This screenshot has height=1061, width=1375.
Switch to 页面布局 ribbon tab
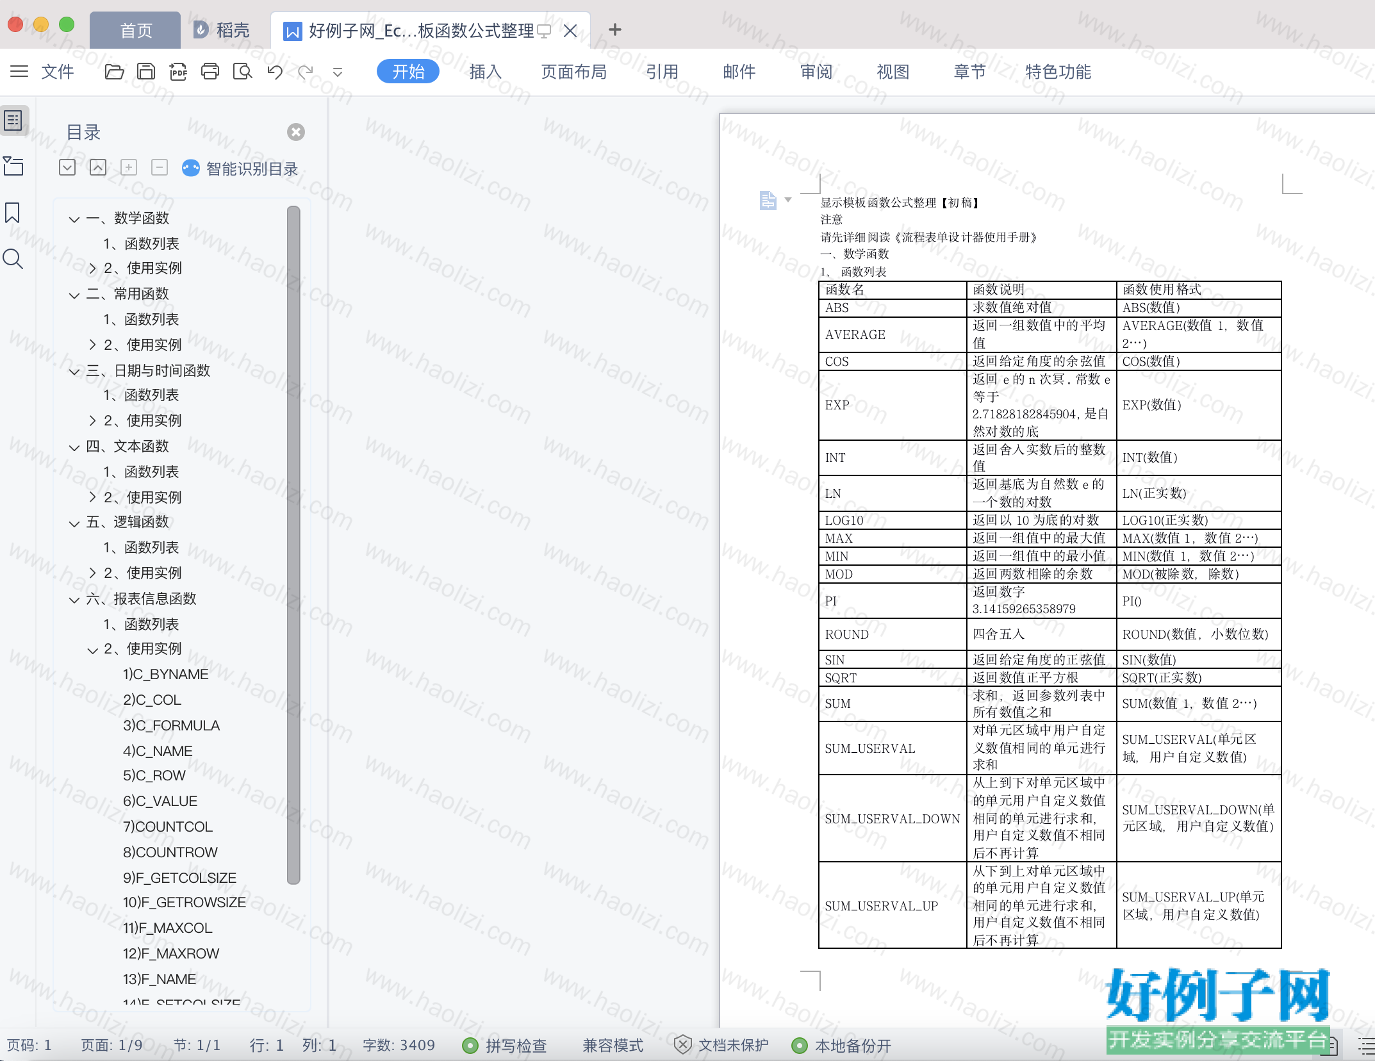(x=574, y=72)
